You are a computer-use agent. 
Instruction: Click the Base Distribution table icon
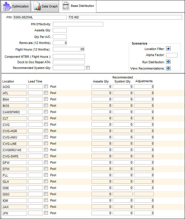click(66, 6)
